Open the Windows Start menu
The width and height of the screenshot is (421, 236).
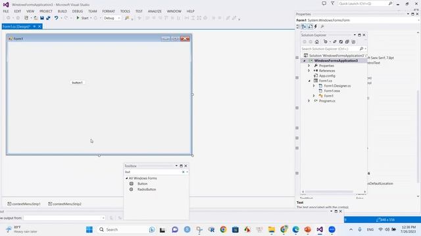[x=89, y=229]
